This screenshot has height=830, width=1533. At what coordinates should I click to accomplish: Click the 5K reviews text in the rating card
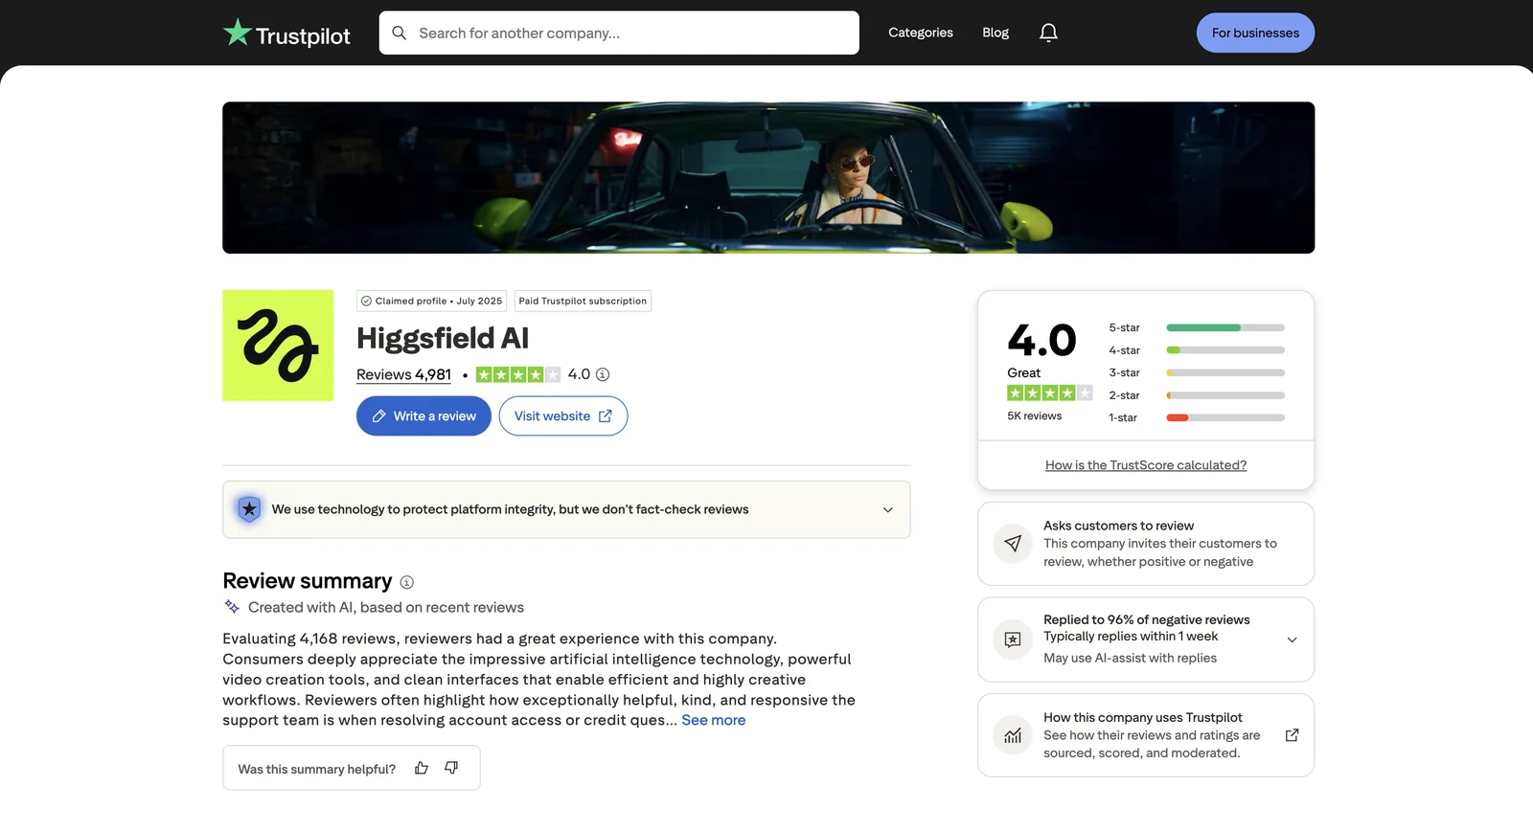(x=1034, y=416)
